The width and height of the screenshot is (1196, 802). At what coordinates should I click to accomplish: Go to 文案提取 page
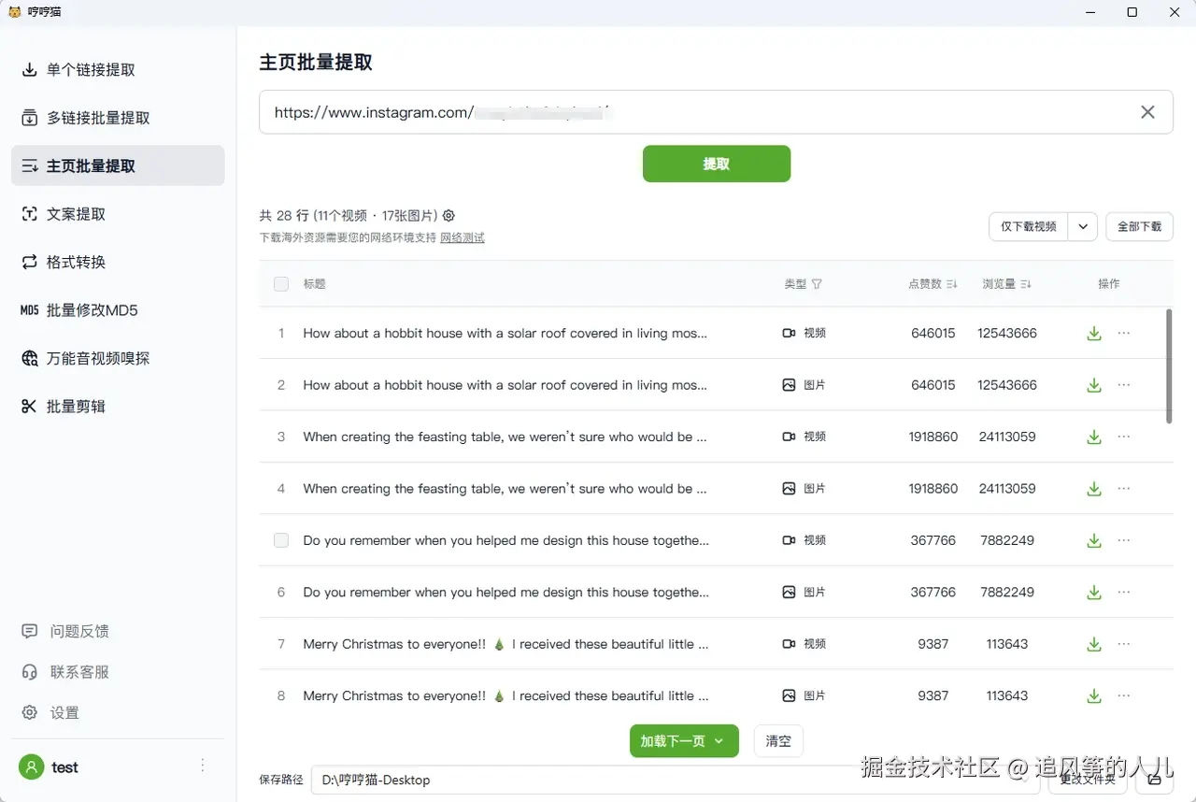pyautogui.click(x=118, y=214)
